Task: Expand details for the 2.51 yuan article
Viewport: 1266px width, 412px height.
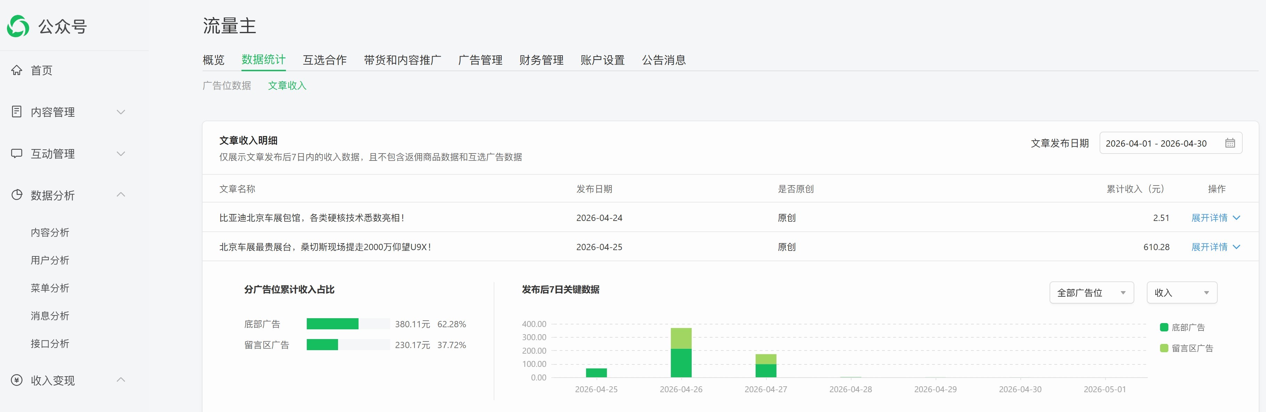Action: click(x=1216, y=218)
